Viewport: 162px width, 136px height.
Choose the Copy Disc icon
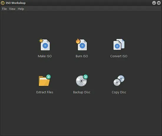point(119,80)
